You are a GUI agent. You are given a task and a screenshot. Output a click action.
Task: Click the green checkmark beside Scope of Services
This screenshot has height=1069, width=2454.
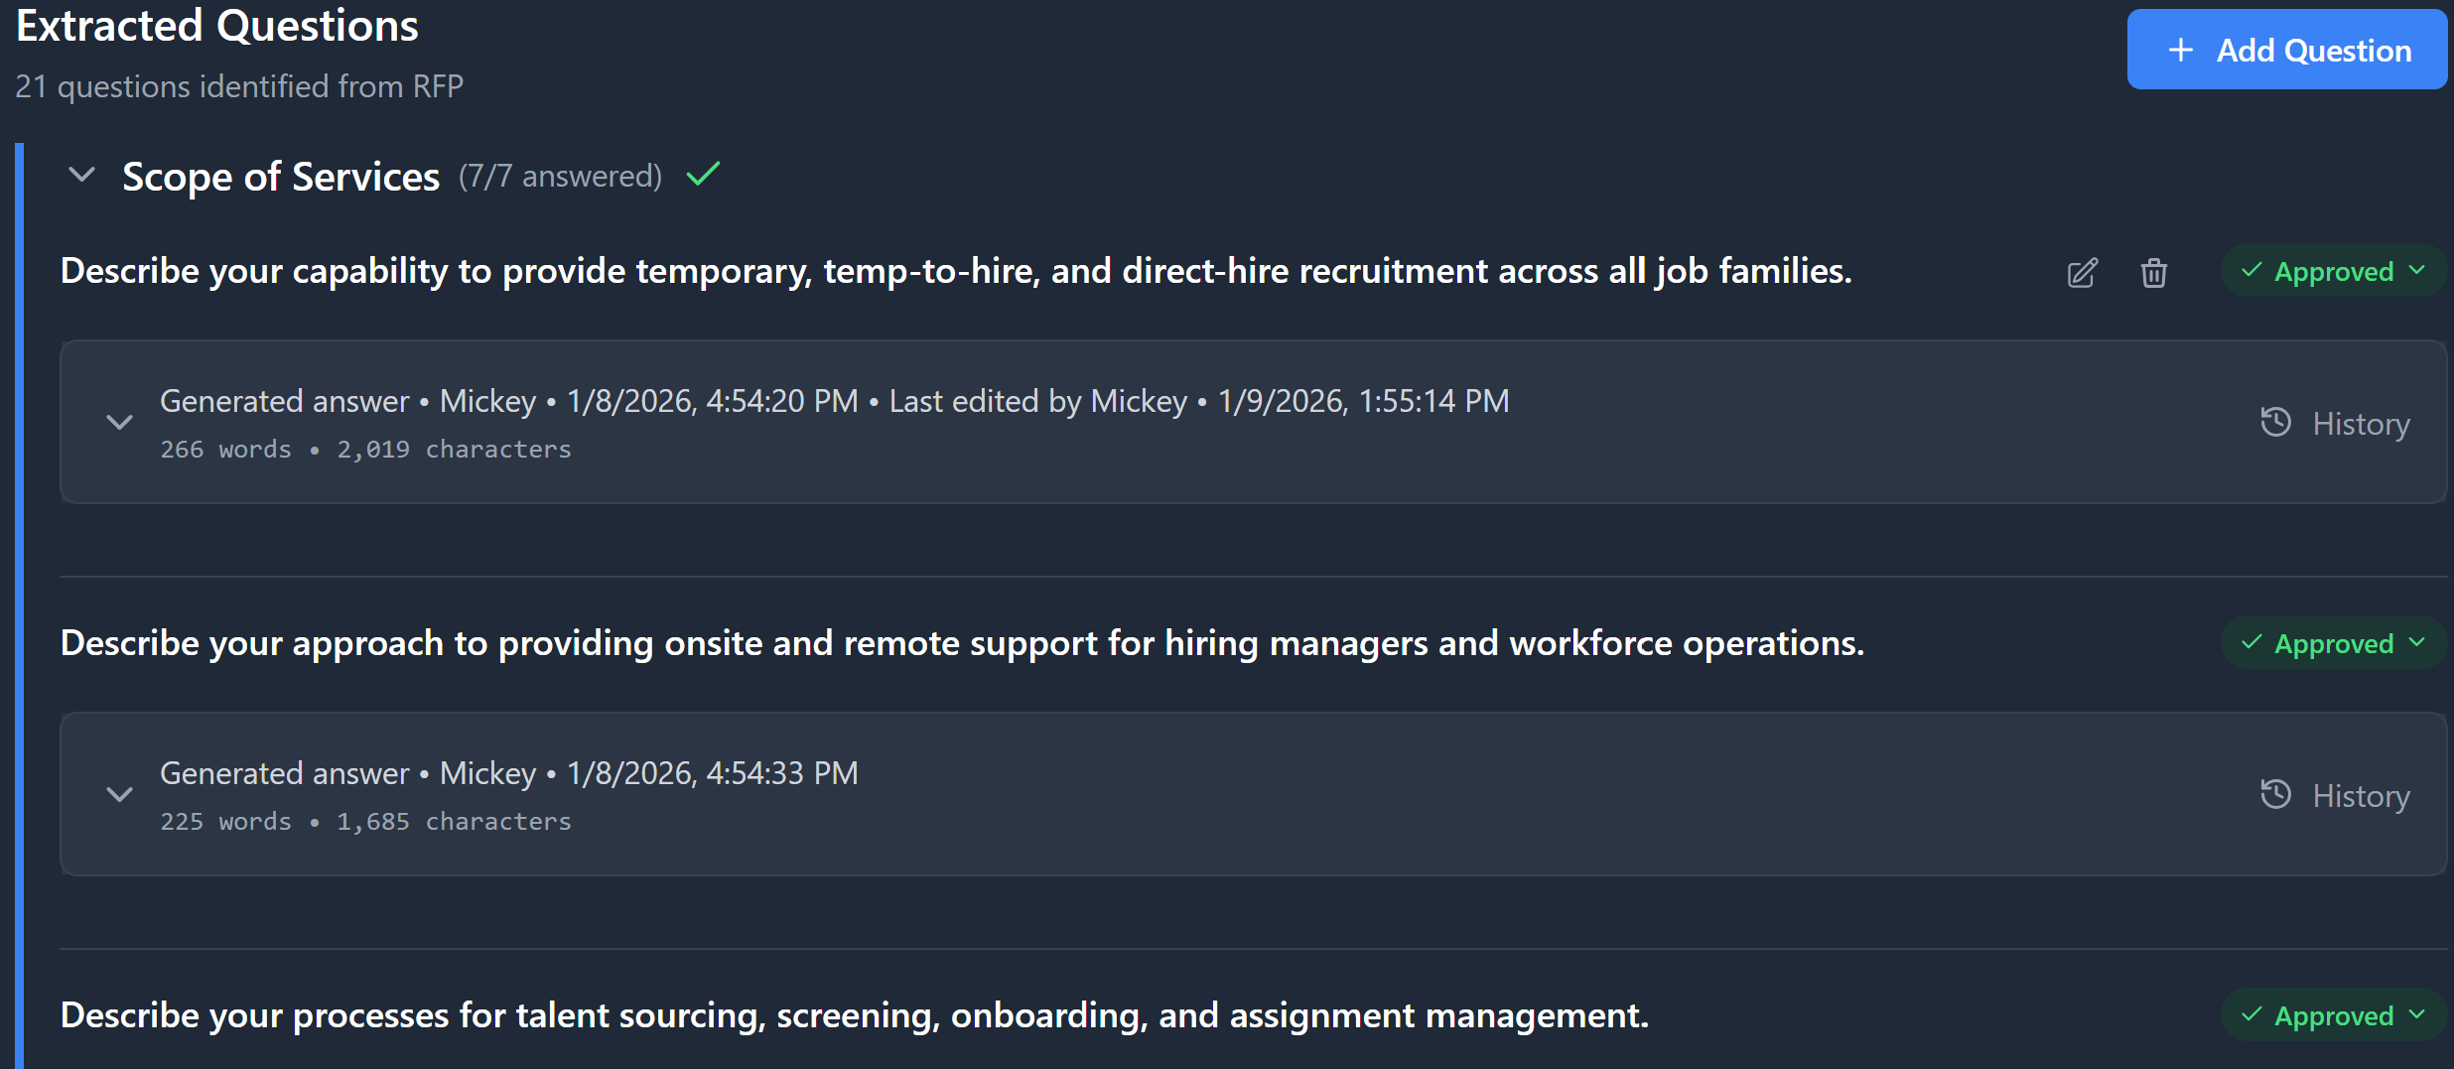point(702,174)
